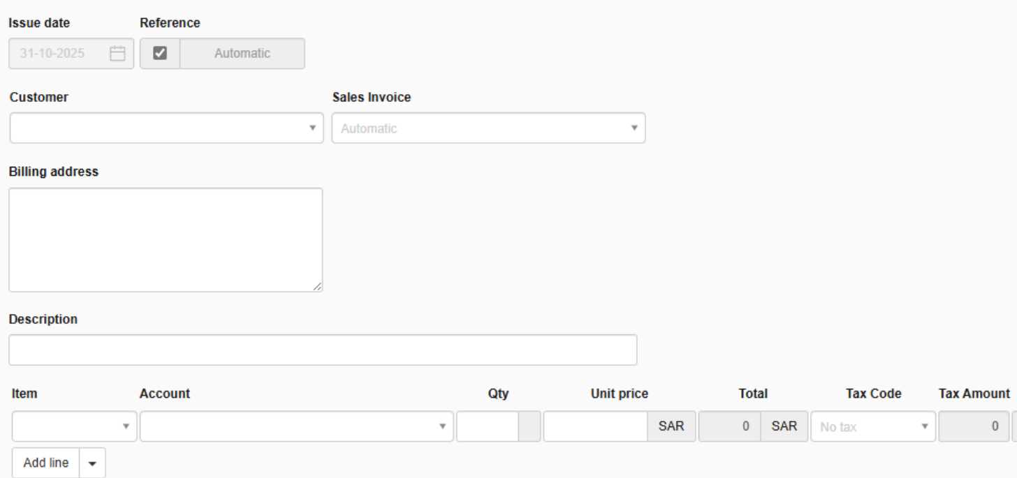Click the Qty input box

coord(488,426)
